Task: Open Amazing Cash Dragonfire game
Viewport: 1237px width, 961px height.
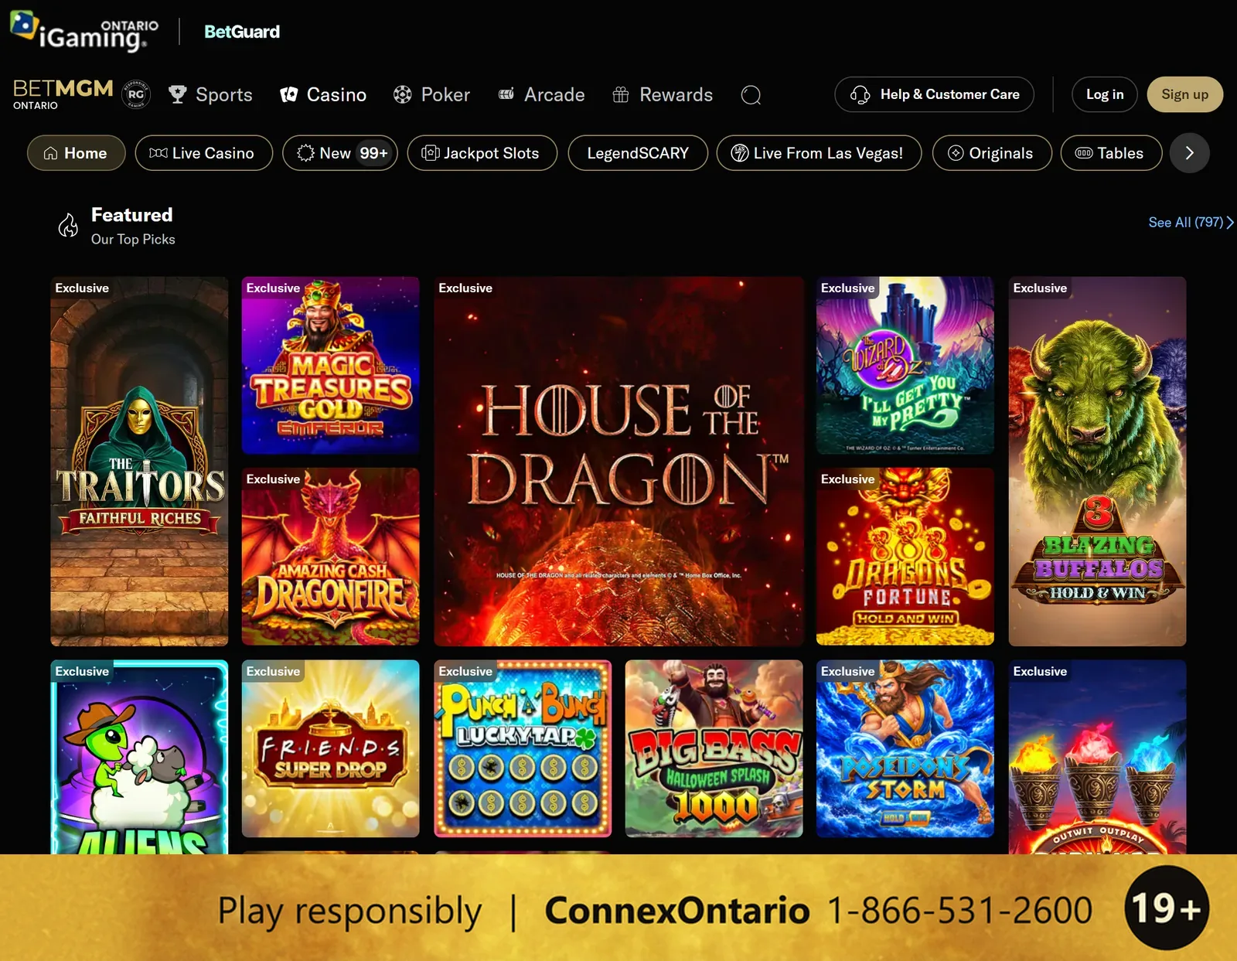Action: coord(331,557)
